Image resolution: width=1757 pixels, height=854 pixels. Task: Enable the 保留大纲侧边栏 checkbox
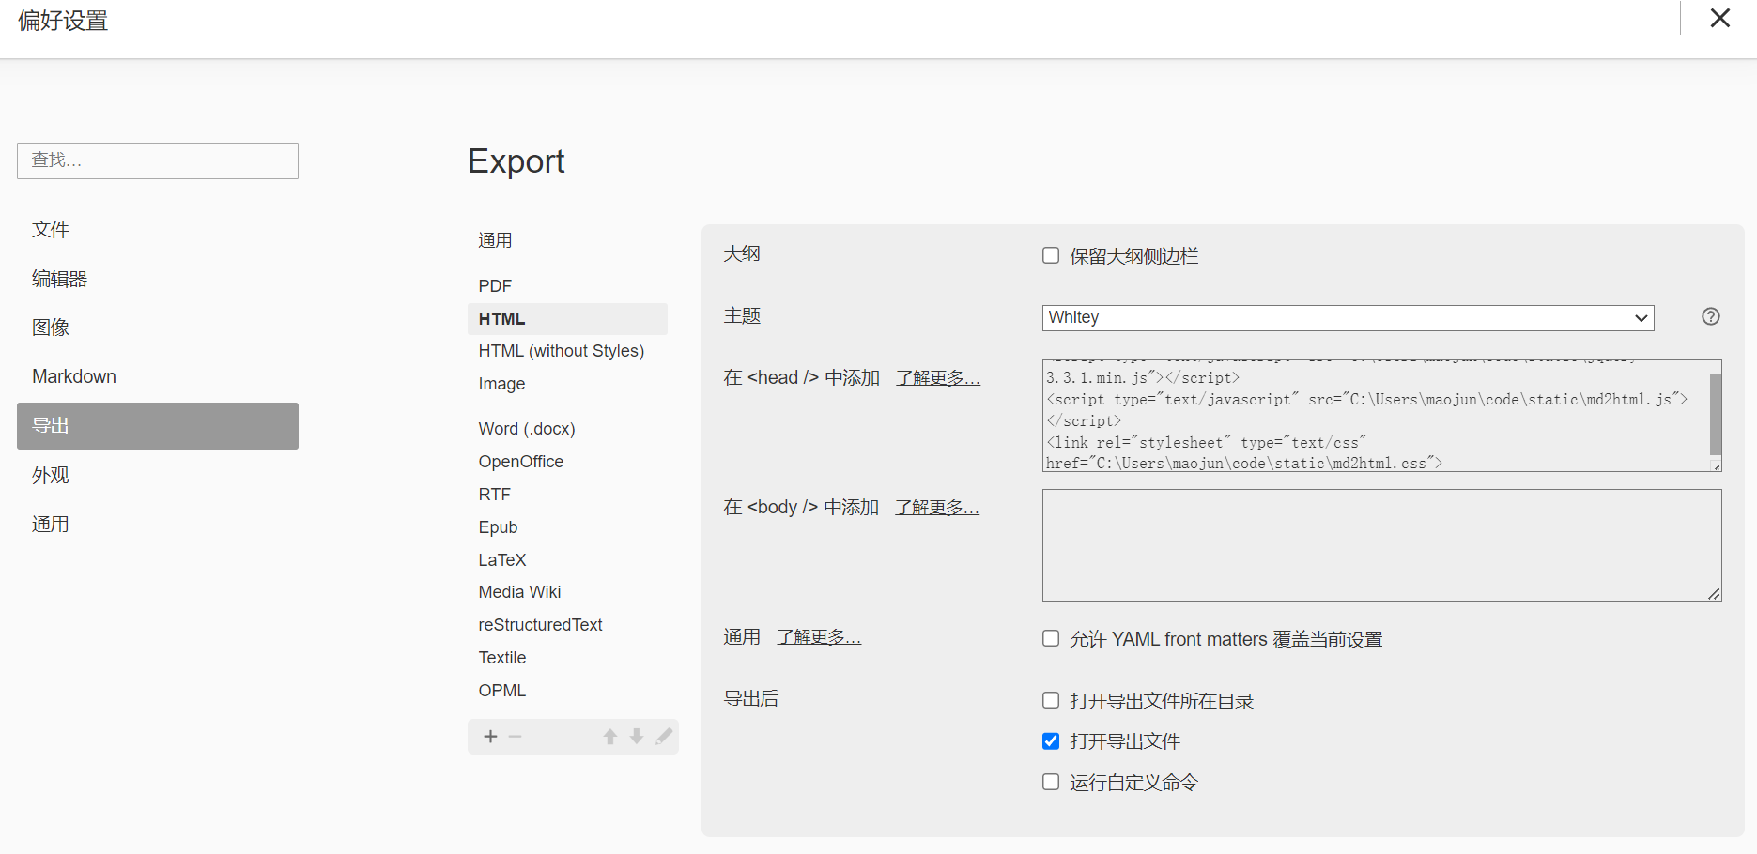pyautogui.click(x=1051, y=255)
